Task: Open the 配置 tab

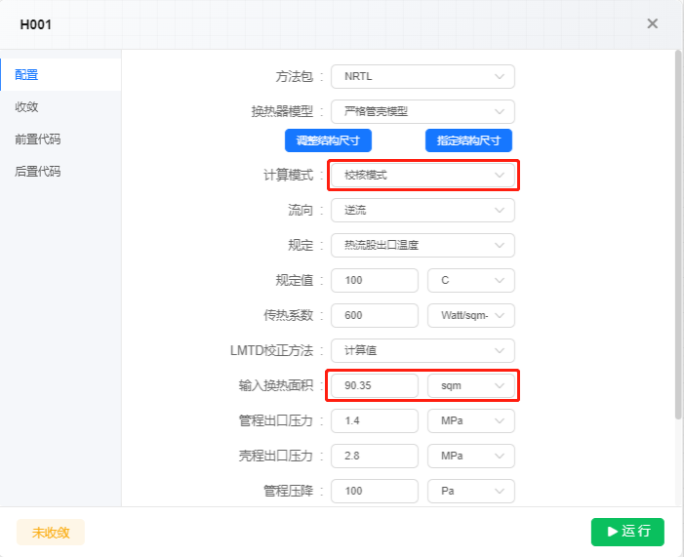Action: (60, 74)
